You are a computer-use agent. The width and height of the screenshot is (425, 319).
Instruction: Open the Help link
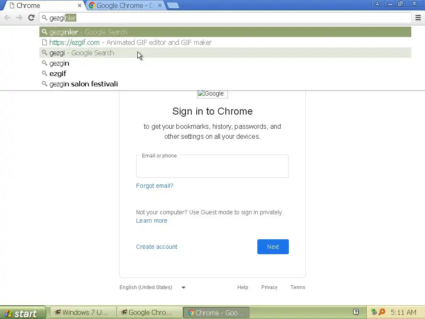pos(242,287)
